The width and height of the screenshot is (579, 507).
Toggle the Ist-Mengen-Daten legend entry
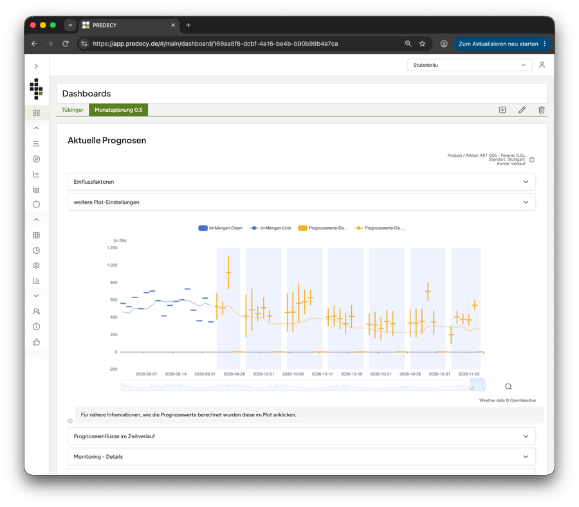coord(221,228)
